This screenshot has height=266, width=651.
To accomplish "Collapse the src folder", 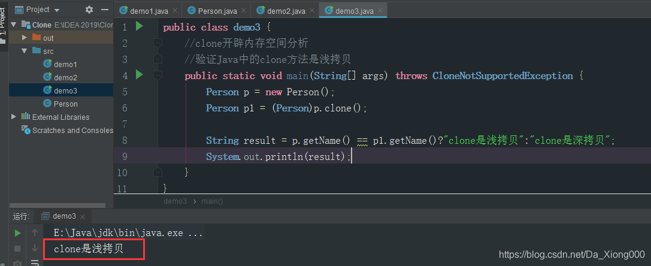I will (x=24, y=51).
